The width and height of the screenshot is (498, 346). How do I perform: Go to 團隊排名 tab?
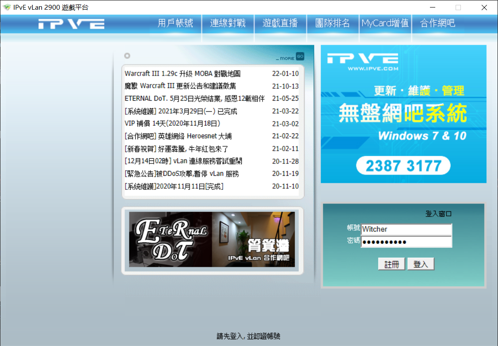tap(333, 23)
